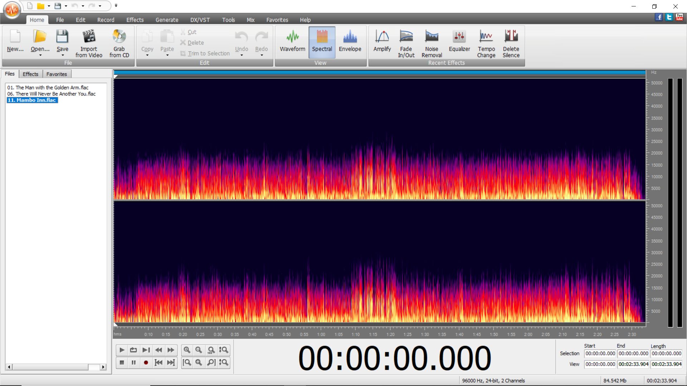Expand the Open dropdown arrow

(x=40, y=55)
